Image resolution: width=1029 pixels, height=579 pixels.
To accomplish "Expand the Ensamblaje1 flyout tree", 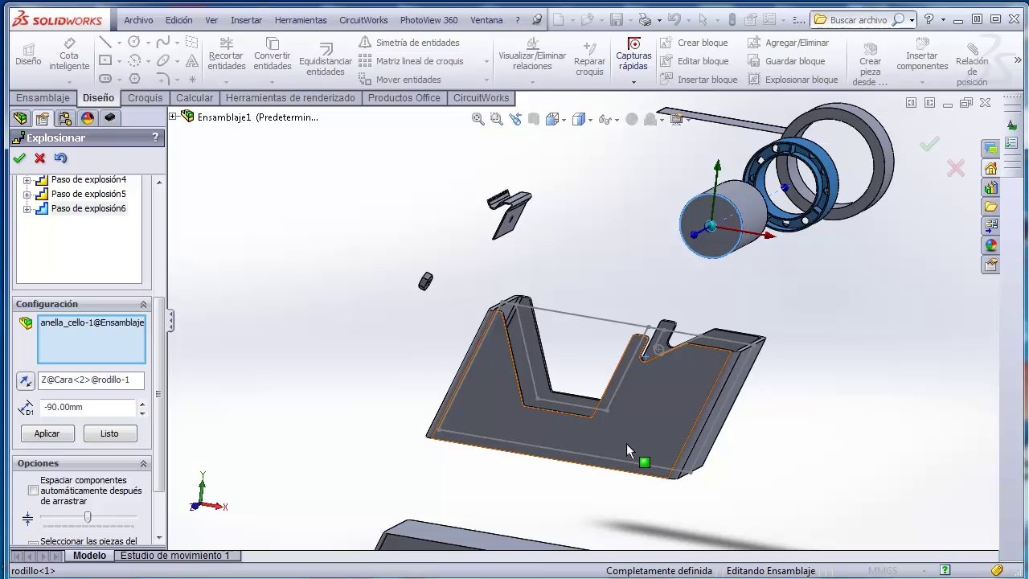I will pos(173,117).
